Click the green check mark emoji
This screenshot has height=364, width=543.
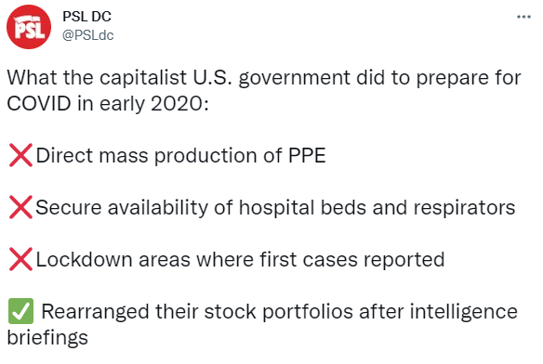tap(20, 311)
